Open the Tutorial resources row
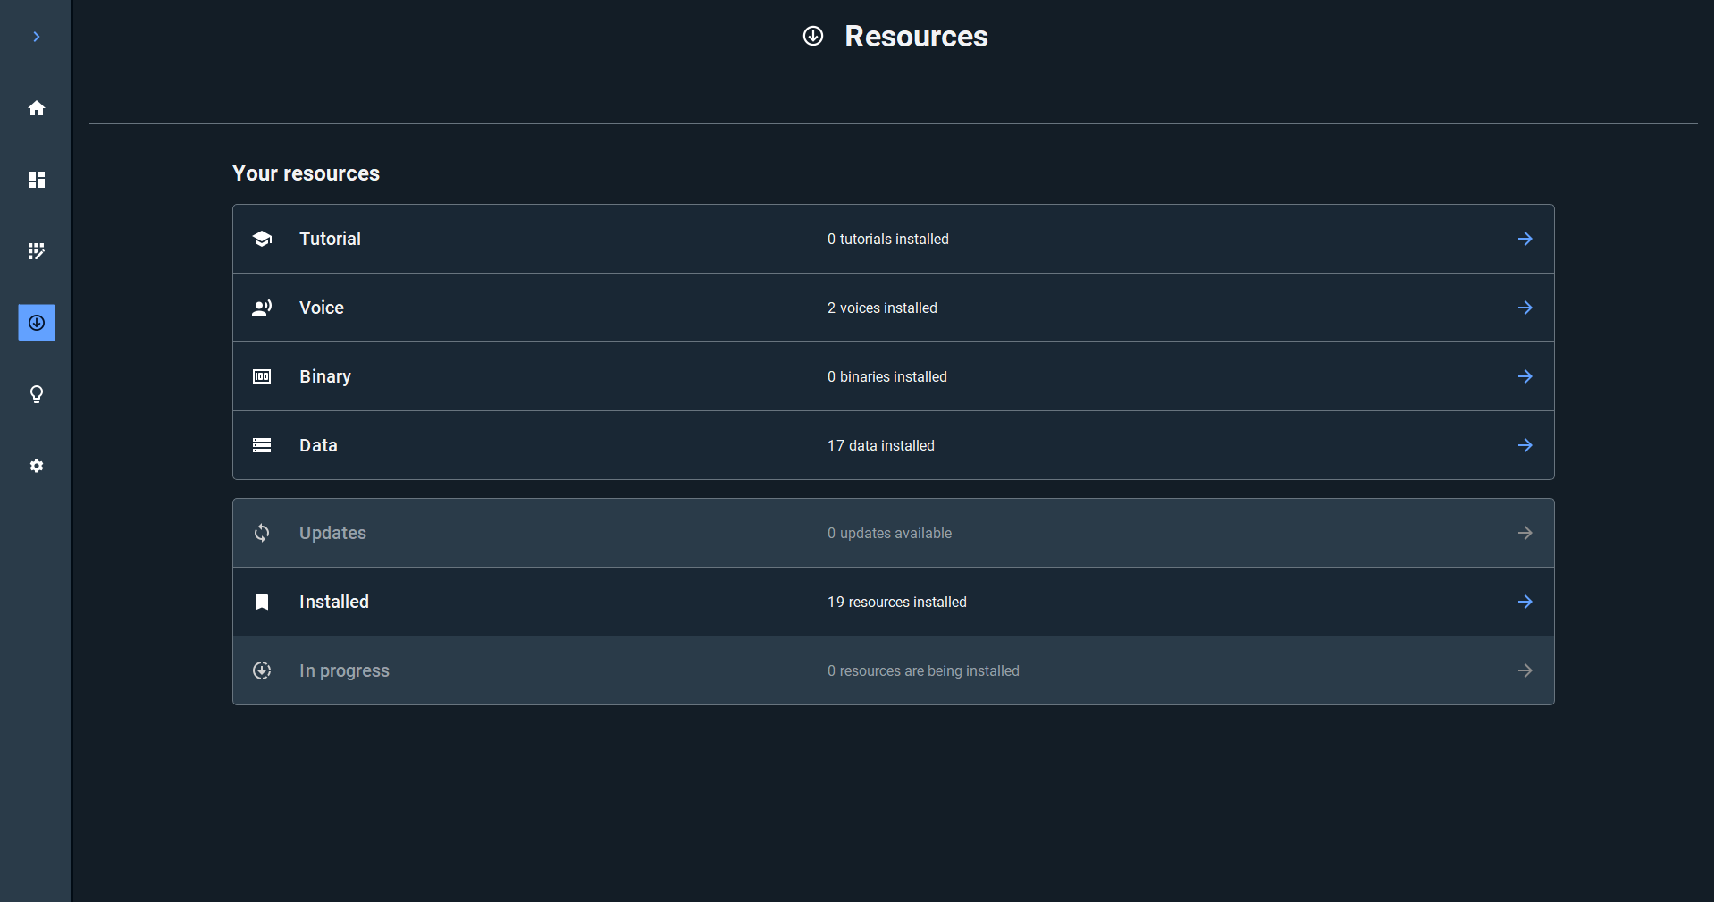Screen dimensions: 1714x902 pos(892,239)
